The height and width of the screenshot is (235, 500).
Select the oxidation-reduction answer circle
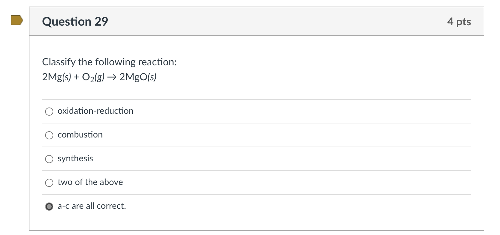coord(49,111)
